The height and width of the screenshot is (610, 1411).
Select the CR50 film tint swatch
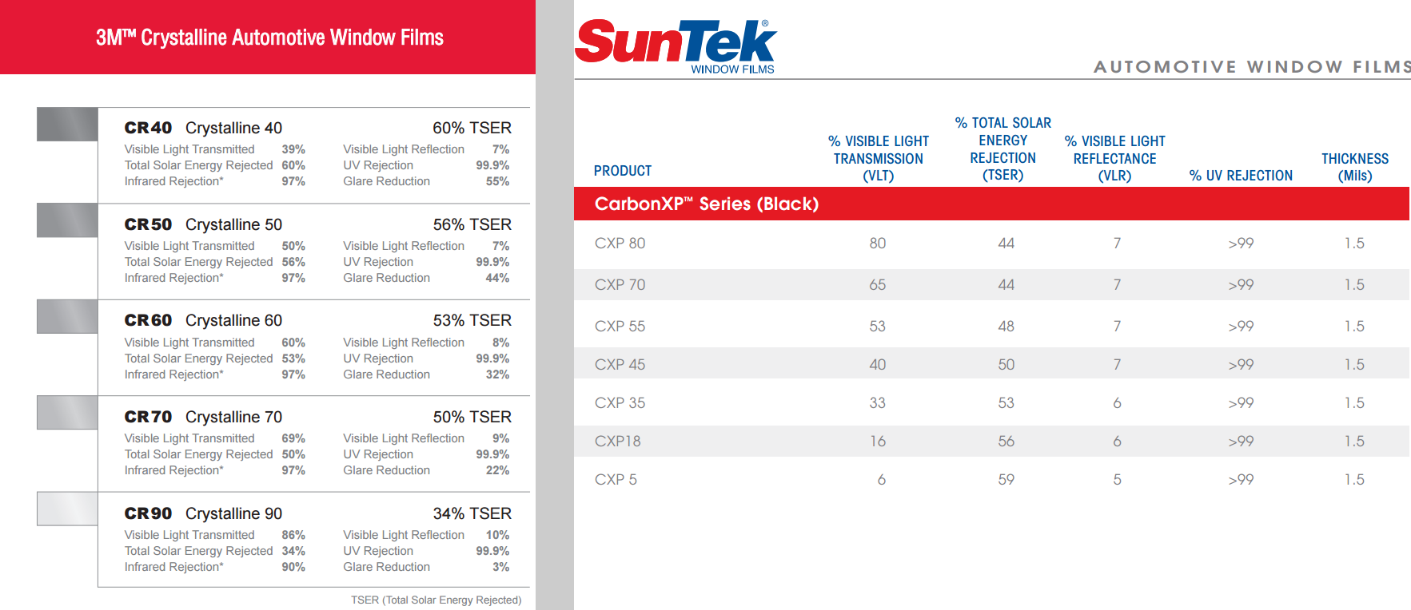(x=67, y=220)
